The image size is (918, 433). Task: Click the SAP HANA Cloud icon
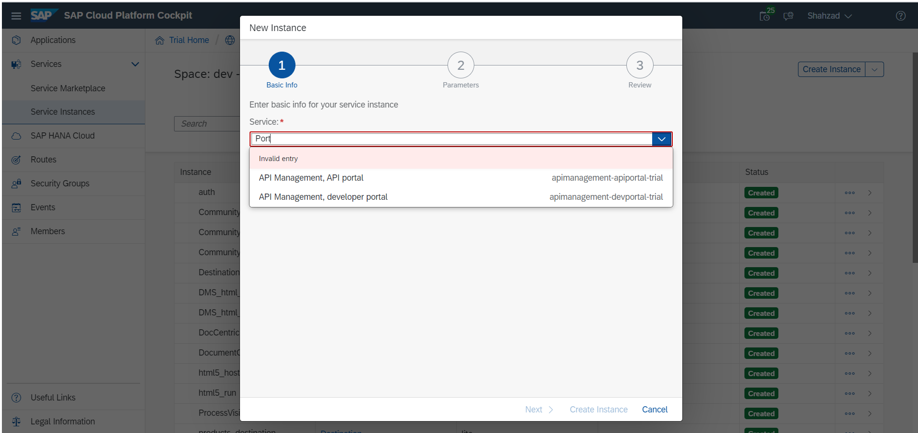(x=16, y=136)
